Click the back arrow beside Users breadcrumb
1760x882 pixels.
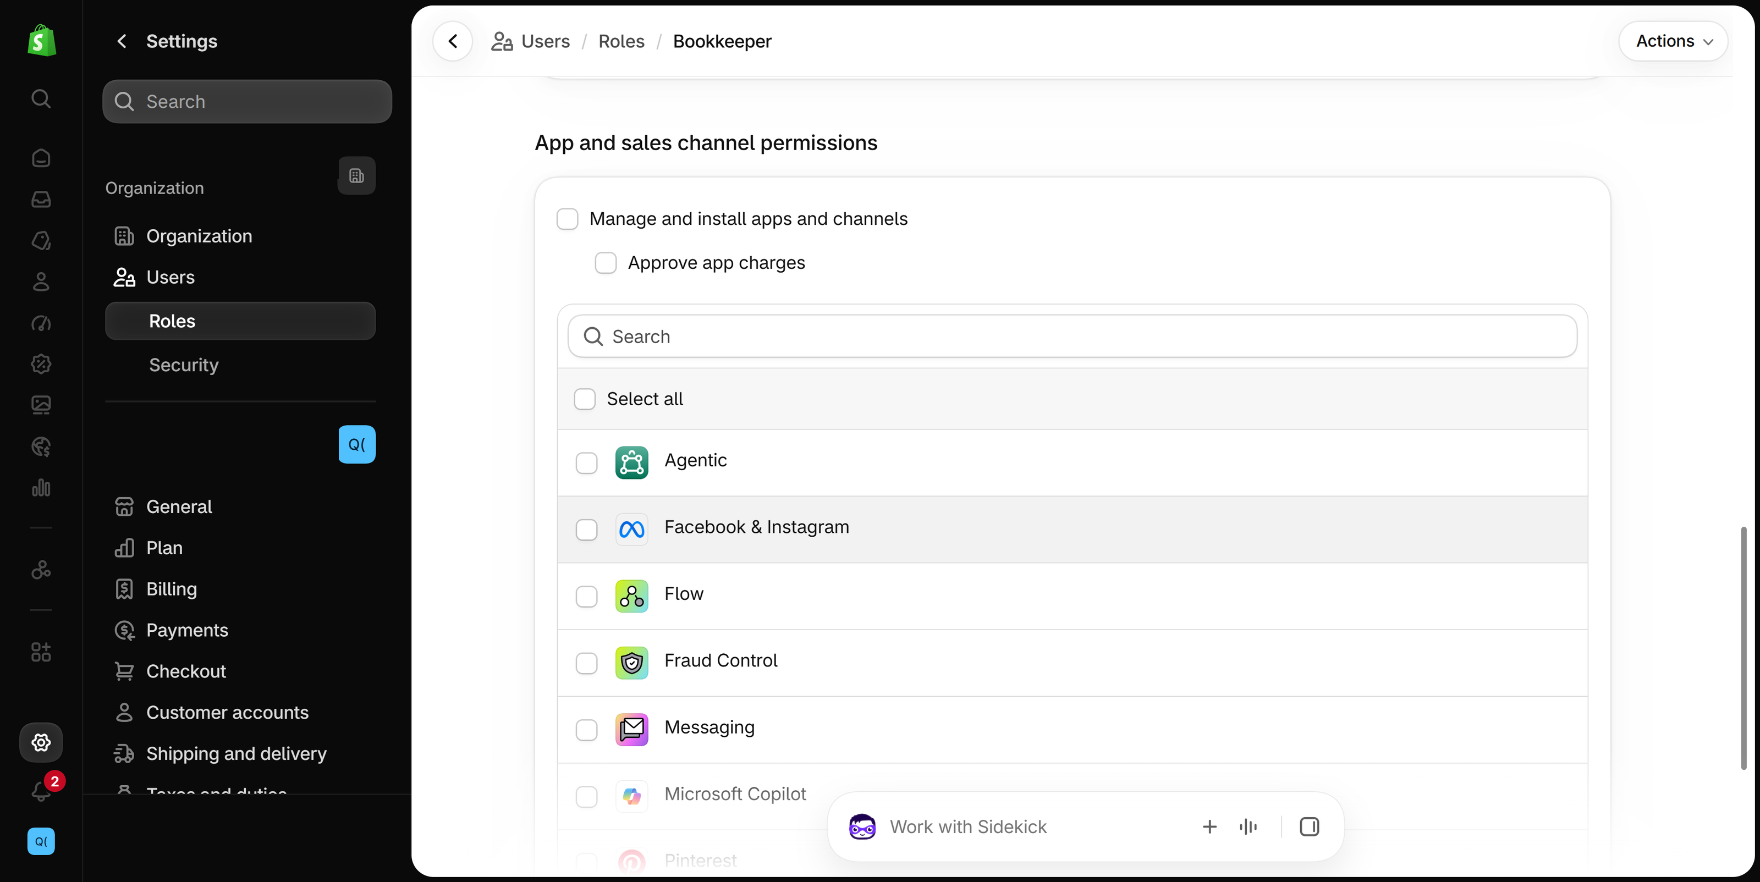(x=452, y=41)
